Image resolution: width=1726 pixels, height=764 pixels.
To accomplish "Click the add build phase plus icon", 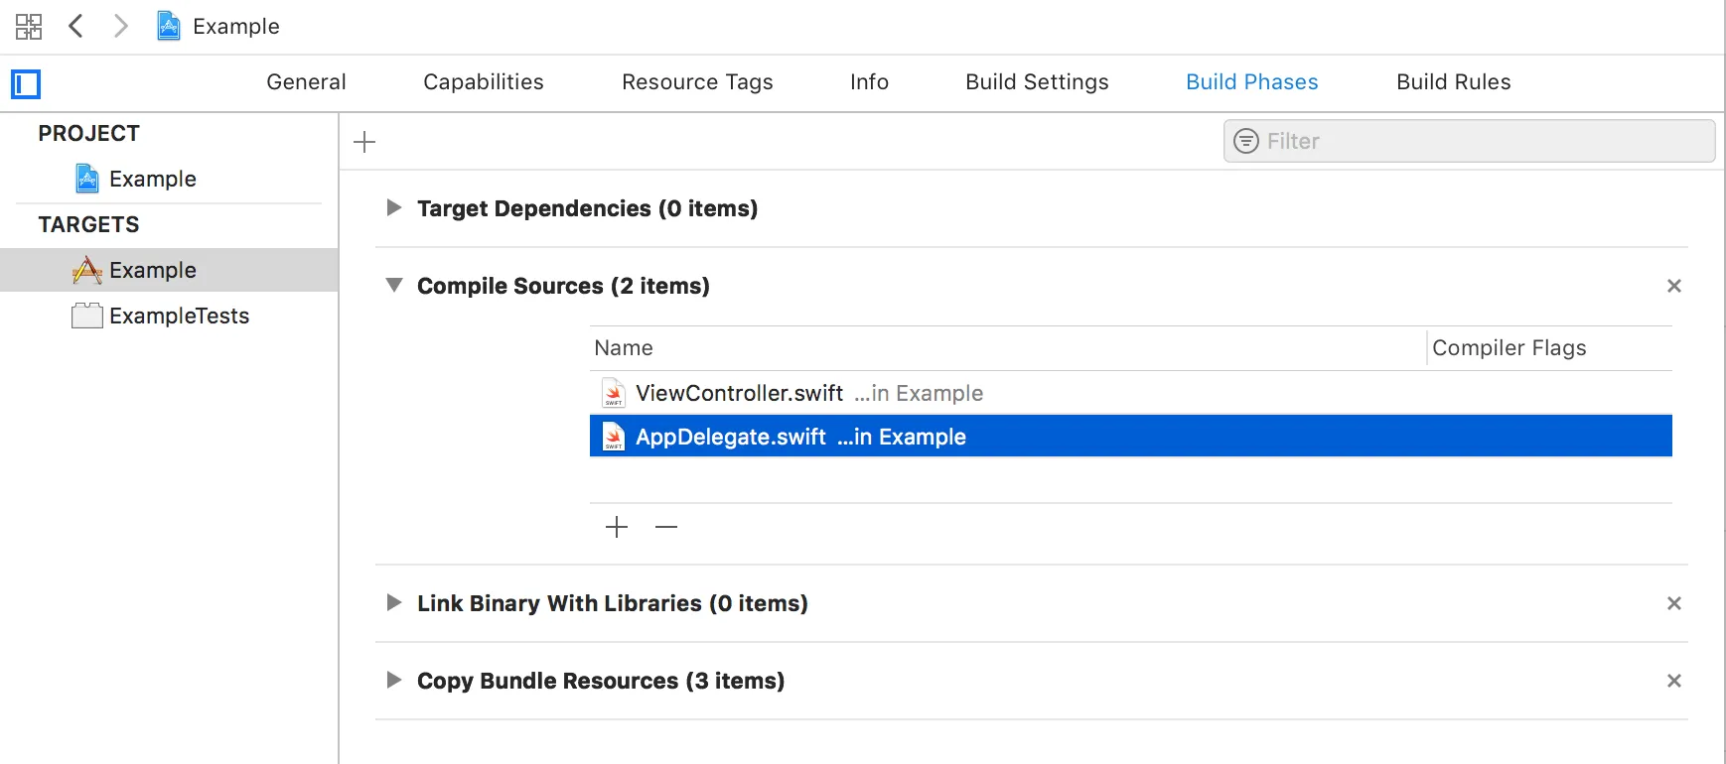I will pyautogui.click(x=364, y=142).
